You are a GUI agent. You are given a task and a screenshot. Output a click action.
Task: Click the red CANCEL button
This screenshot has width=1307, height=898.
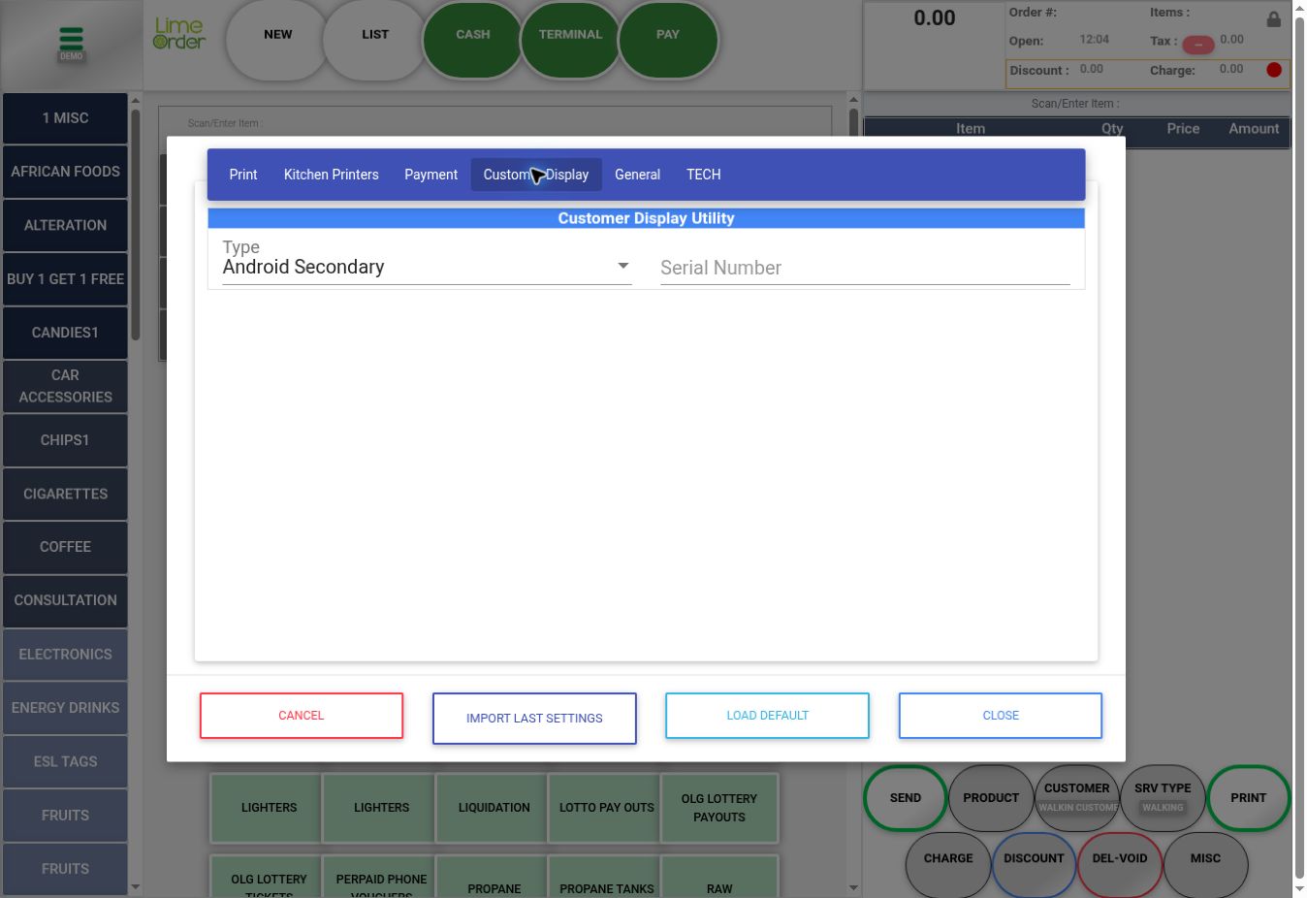302,716
